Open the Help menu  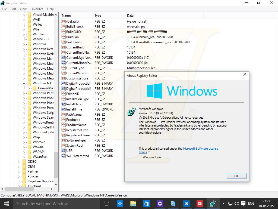[x=50, y=9]
